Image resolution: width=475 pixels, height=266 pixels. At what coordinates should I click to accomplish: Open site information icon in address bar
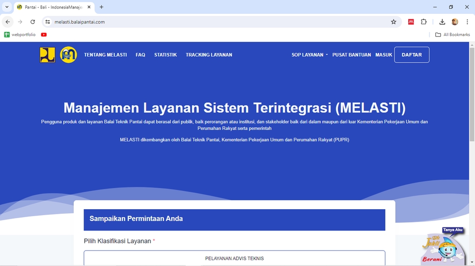tap(47, 22)
